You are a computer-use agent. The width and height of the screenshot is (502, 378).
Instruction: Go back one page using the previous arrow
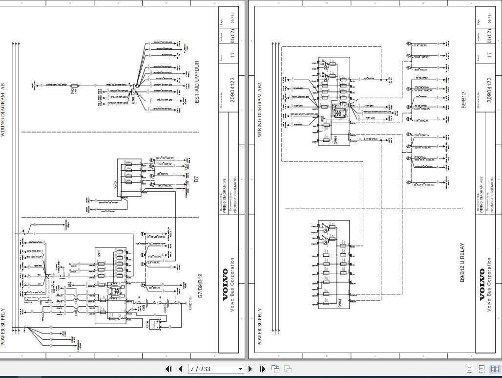coord(180,369)
